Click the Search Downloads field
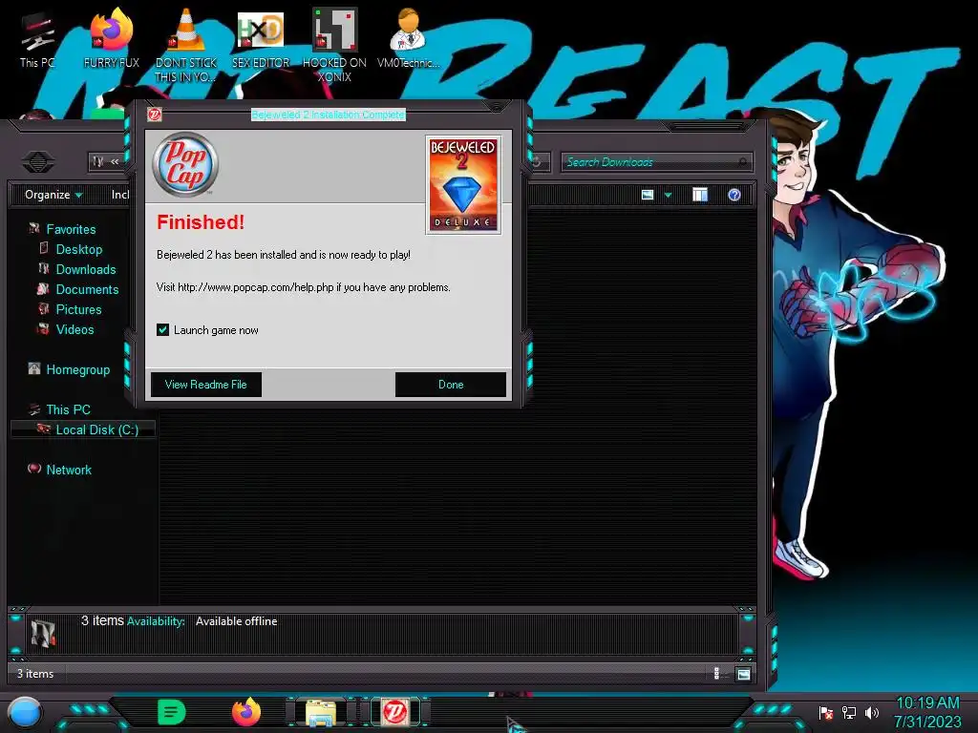Screen dimensions: 978x733 click(656, 162)
